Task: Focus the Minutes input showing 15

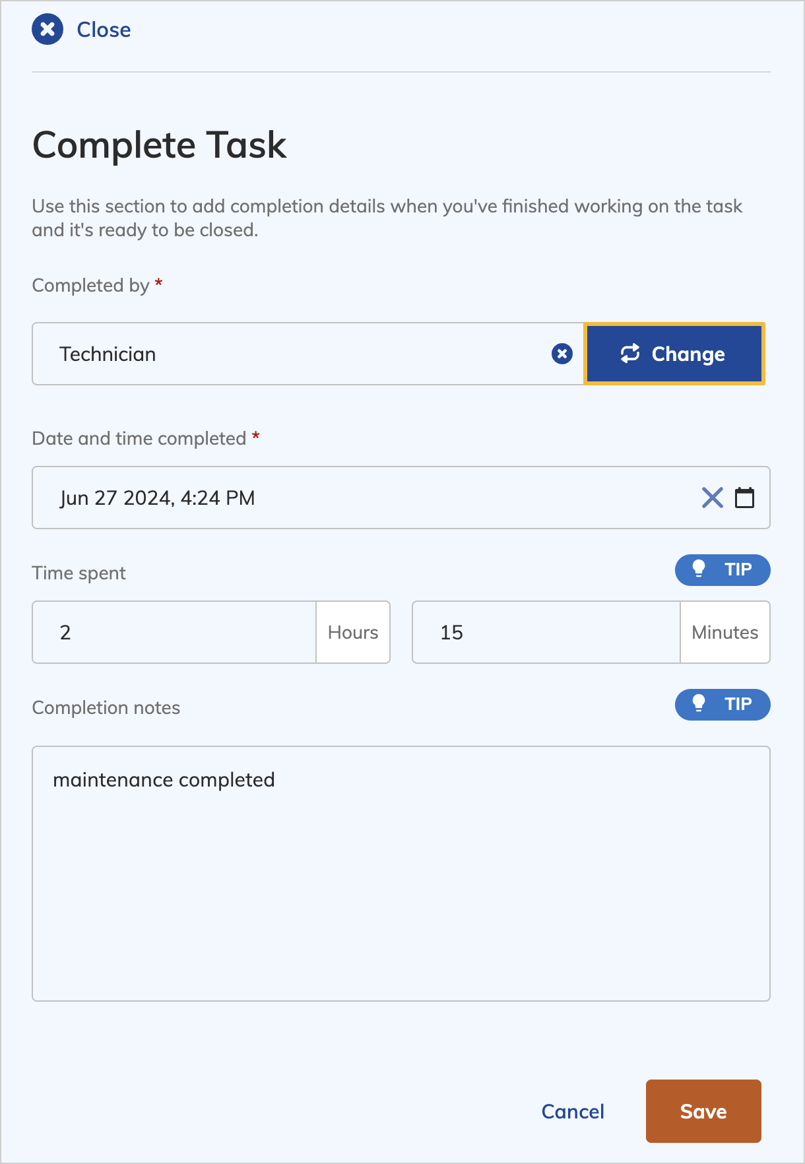Action: [546, 632]
